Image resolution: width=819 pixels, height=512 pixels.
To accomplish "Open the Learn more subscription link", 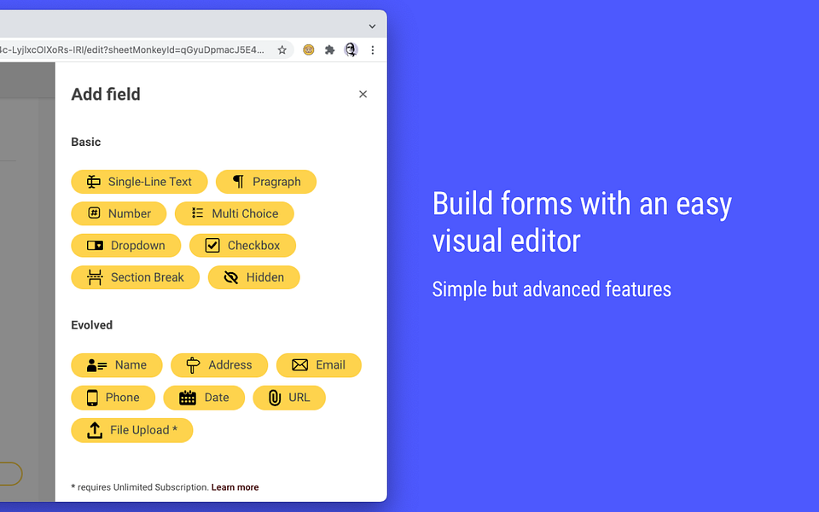I will (x=235, y=487).
